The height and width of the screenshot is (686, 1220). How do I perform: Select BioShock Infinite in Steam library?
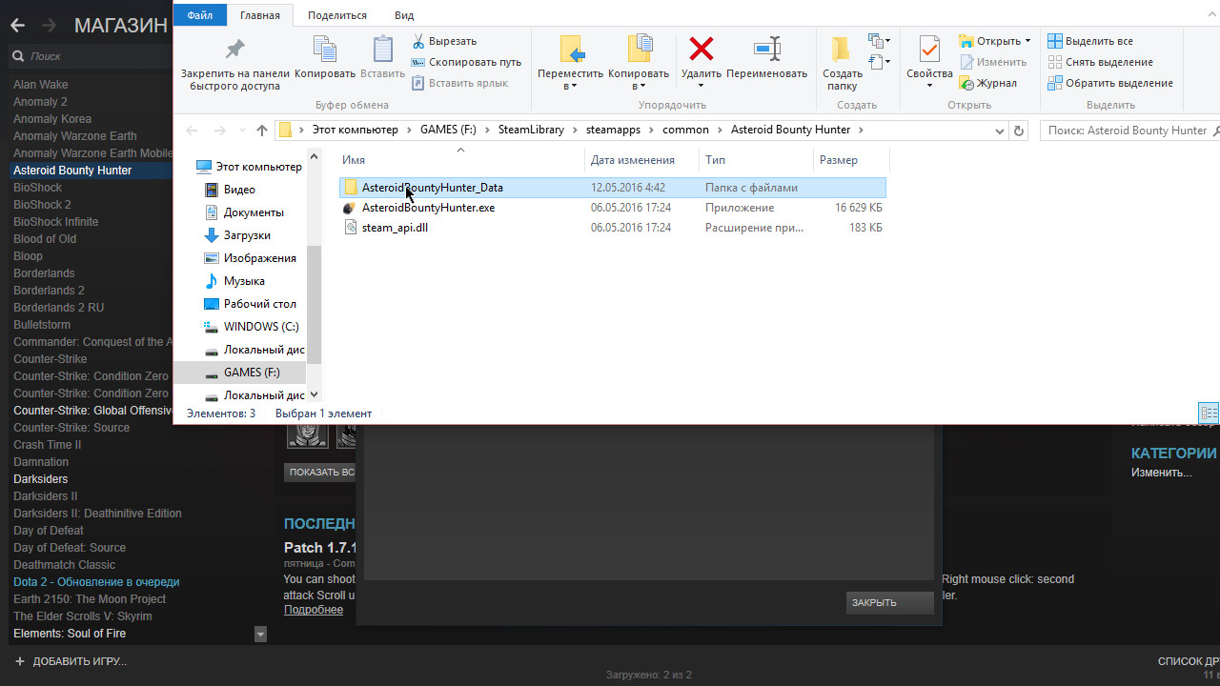pos(55,222)
